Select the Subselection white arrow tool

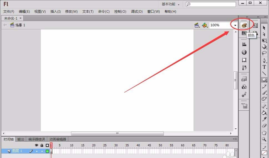[264, 34]
